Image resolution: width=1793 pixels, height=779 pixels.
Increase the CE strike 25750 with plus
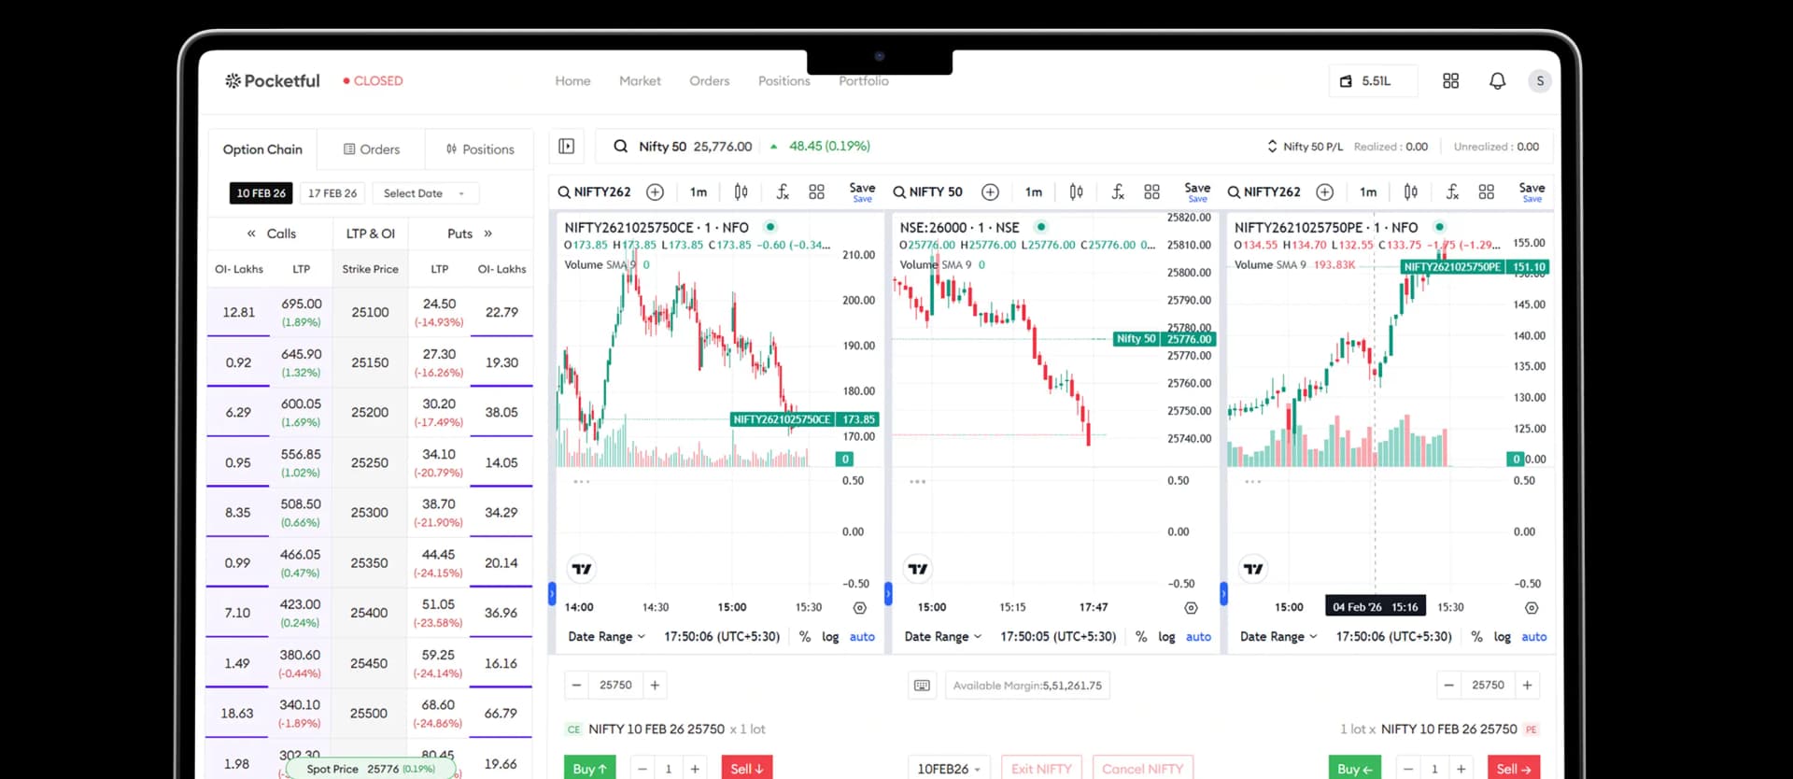(x=655, y=686)
